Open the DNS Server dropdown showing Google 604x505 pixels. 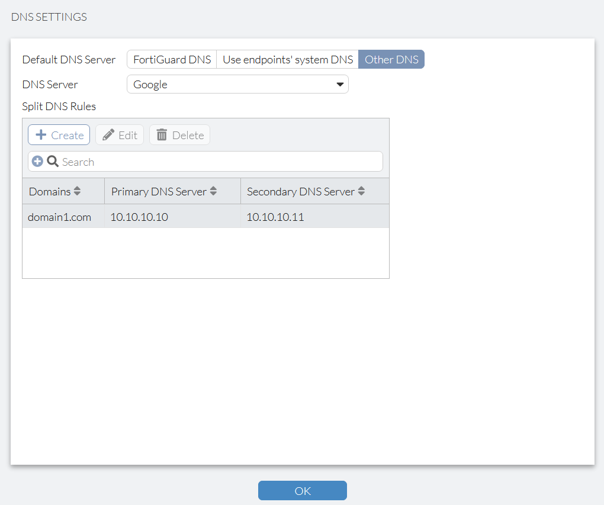pyautogui.click(x=237, y=84)
